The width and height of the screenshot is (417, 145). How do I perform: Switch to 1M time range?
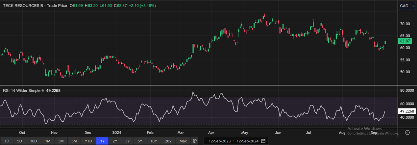pyautogui.click(x=48, y=141)
